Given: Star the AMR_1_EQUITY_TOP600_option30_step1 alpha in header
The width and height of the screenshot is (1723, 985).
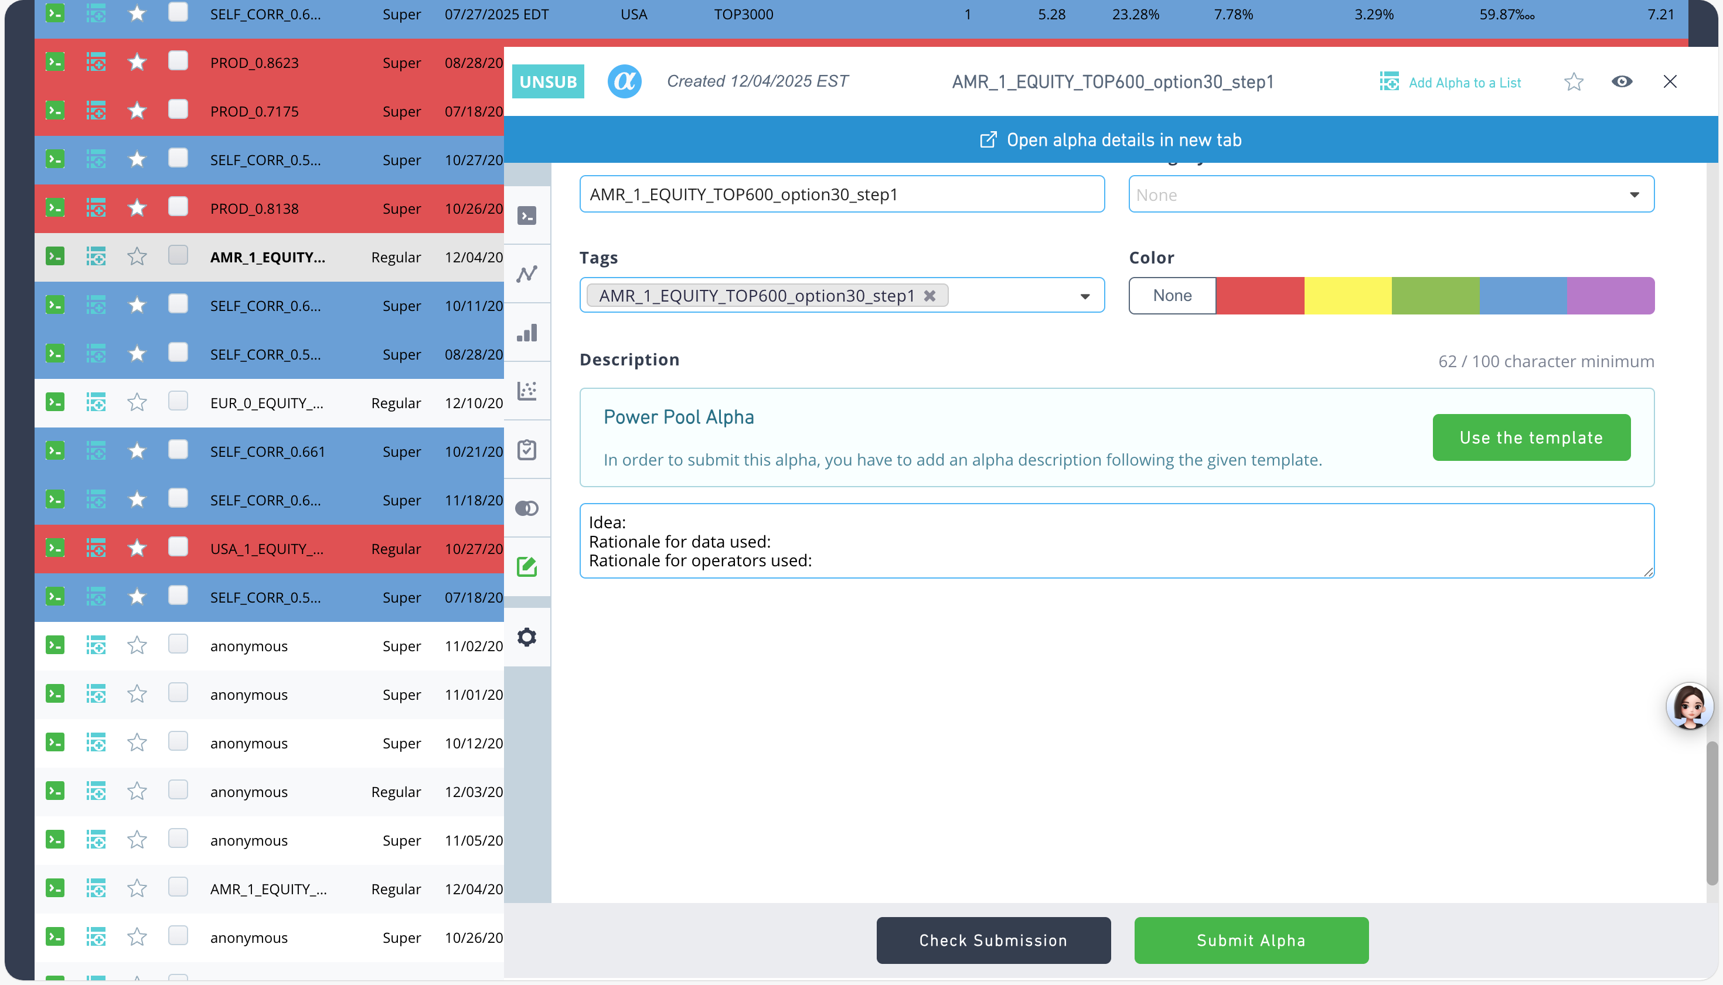Looking at the screenshot, I should 1574,82.
